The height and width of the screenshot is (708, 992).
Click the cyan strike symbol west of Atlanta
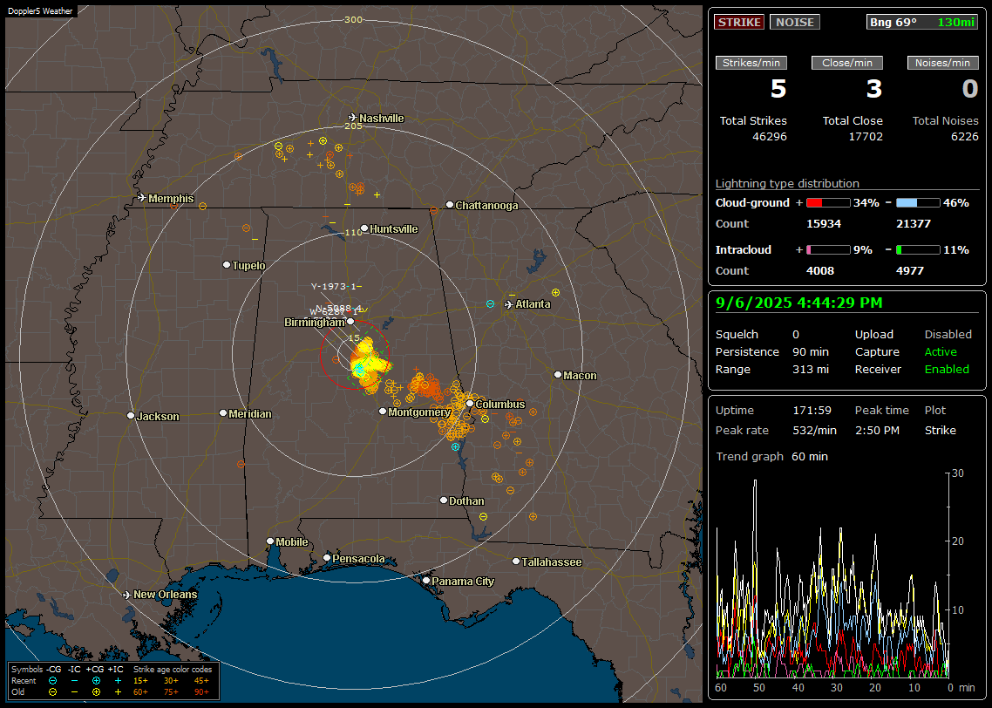(490, 304)
